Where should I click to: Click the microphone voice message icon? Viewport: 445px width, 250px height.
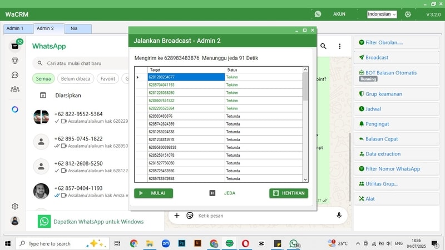(x=339, y=216)
